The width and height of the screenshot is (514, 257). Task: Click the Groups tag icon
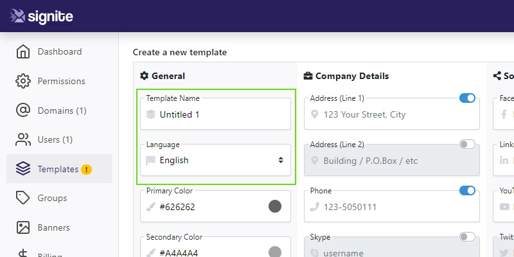click(23, 198)
